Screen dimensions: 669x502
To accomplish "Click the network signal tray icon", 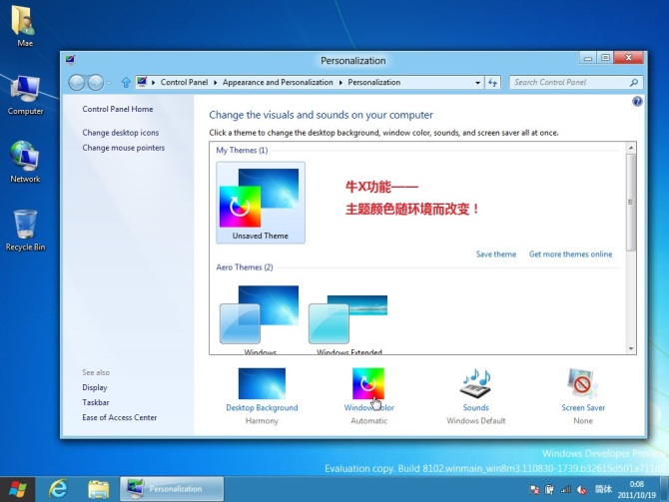I will [566, 490].
